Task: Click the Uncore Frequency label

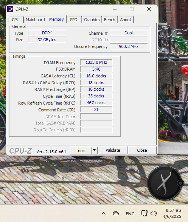Action: point(91,46)
